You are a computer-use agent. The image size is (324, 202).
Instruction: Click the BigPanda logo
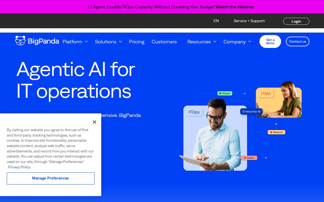tap(37, 41)
